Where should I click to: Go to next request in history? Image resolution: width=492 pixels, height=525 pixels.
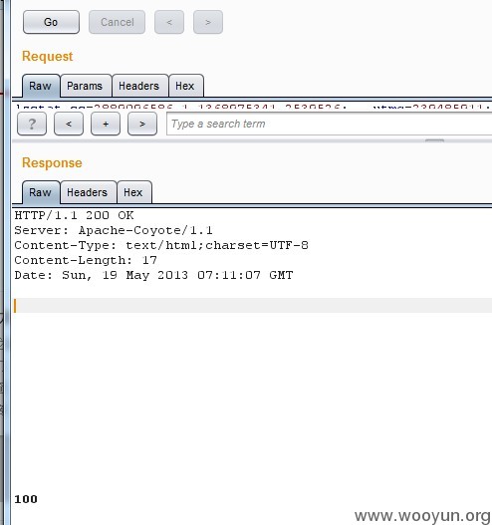(x=208, y=22)
